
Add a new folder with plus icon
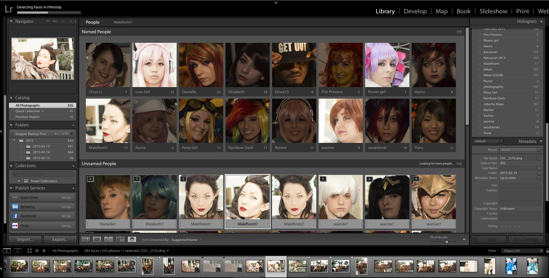(73, 125)
